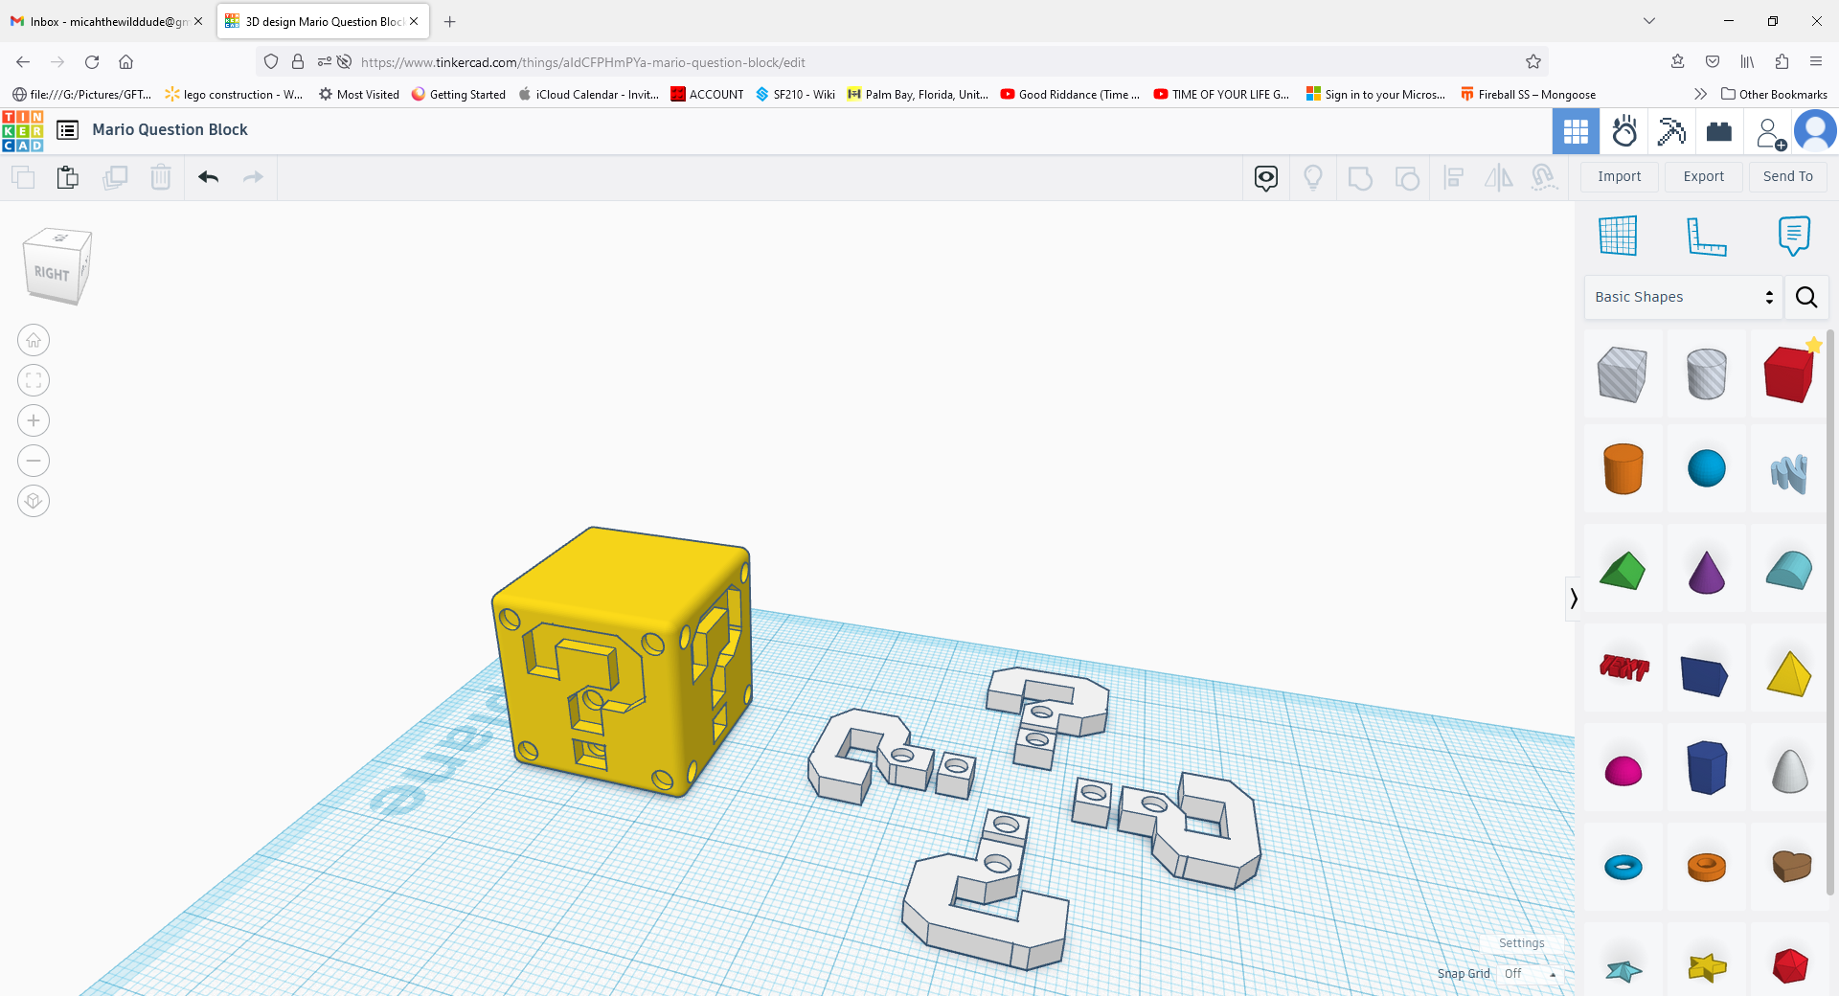
Task: Click the Undo icon in the toolbar
Action: tap(209, 177)
